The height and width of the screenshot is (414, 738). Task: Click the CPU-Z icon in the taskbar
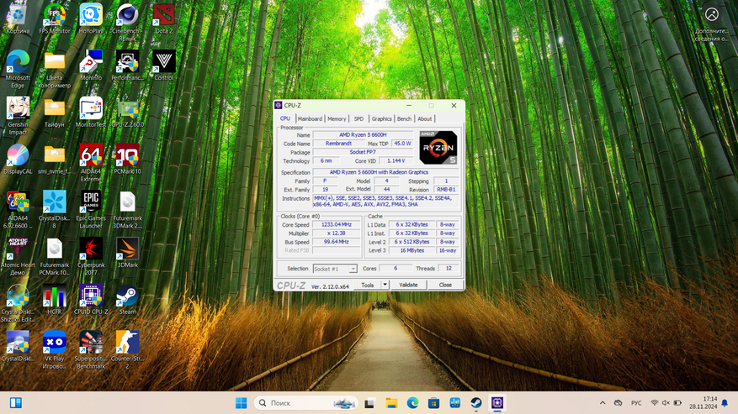tap(497, 403)
